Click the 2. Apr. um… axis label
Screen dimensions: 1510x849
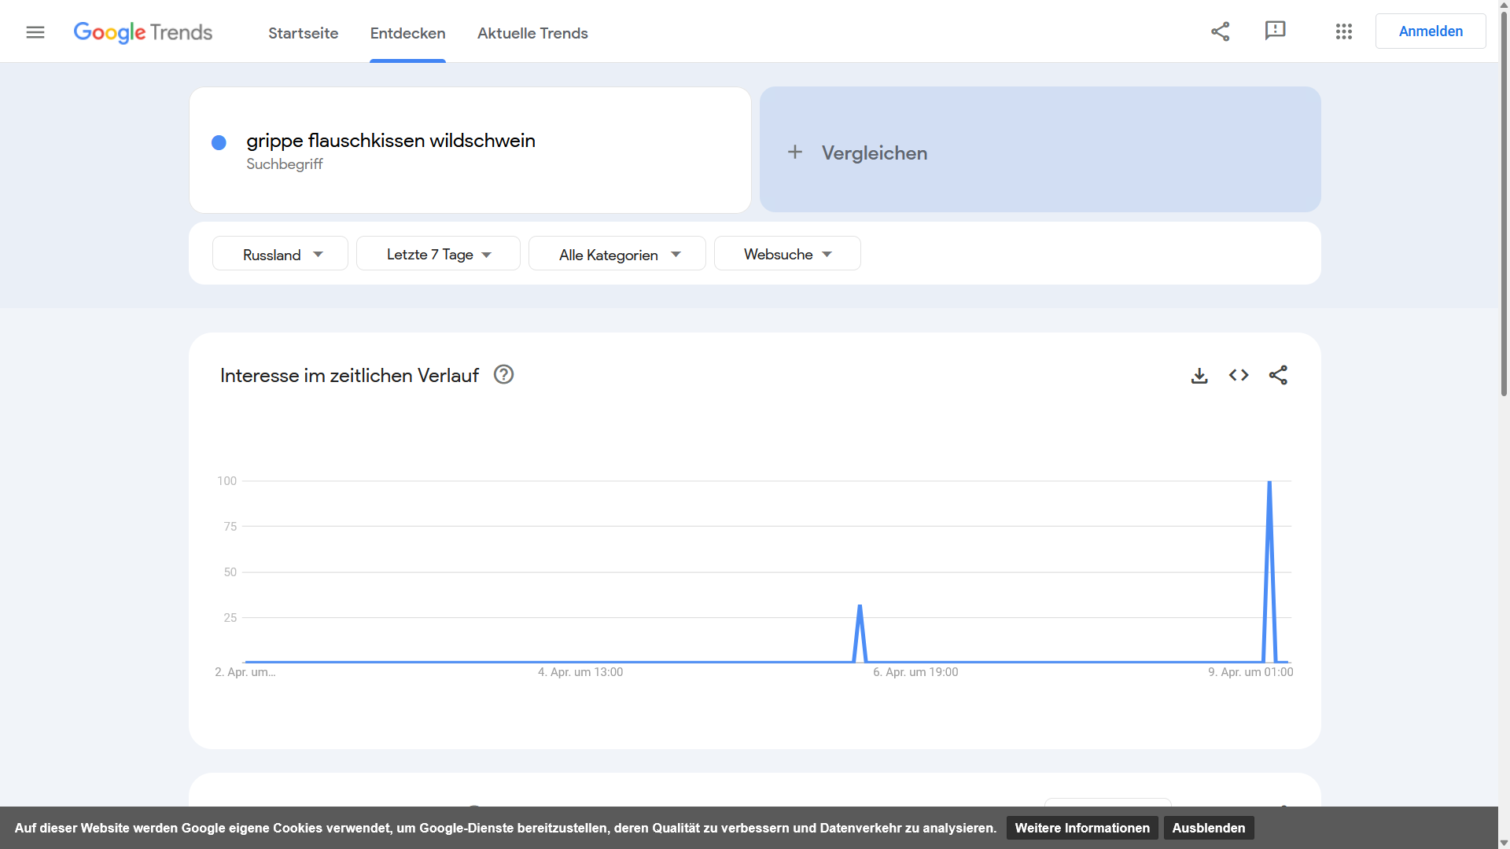pos(245,672)
